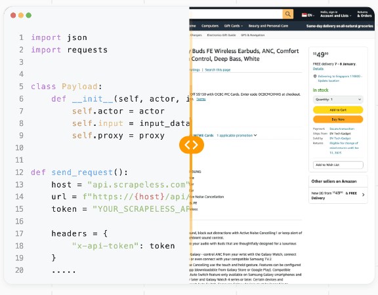Screen dimensions: 378x295
Task: Click 'In stock' status text
Action: [x=321, y=90]
